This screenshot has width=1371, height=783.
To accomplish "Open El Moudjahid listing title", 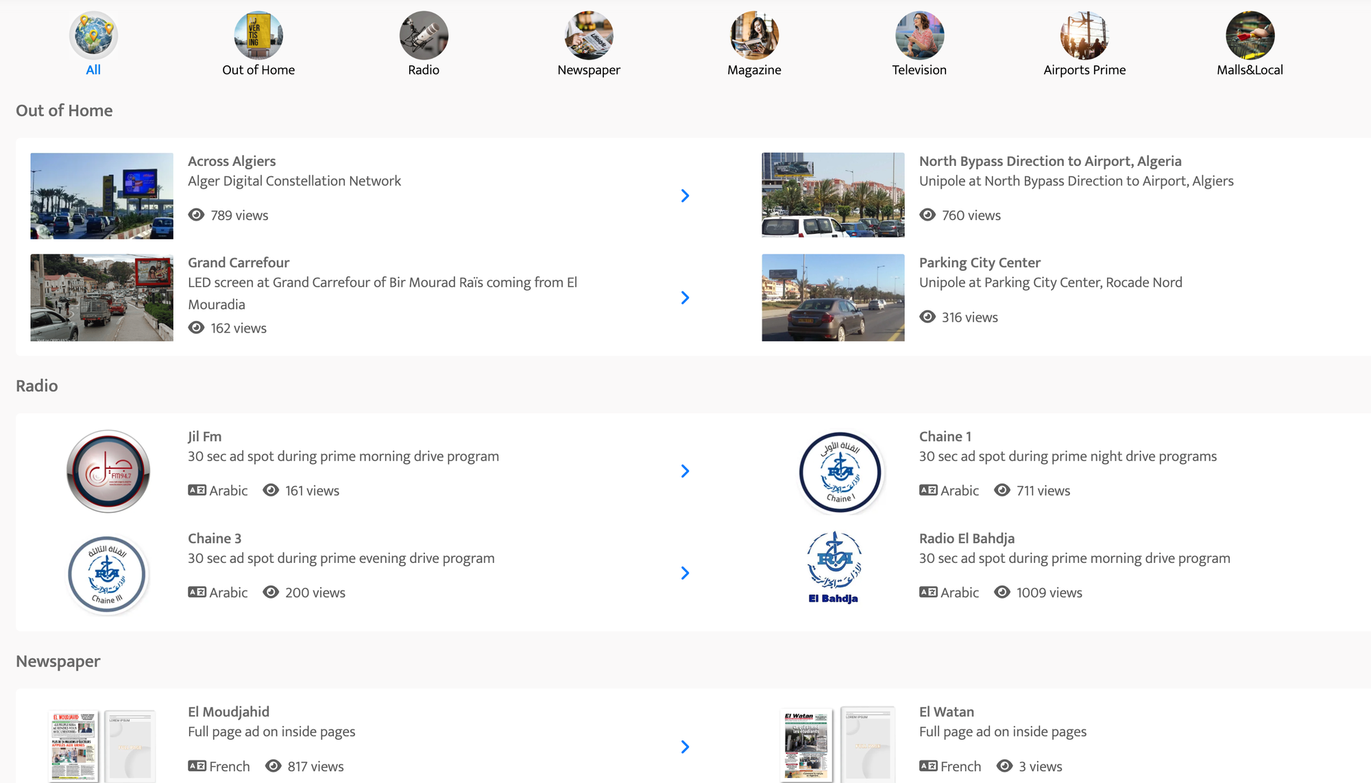I will tap(228, 712).
